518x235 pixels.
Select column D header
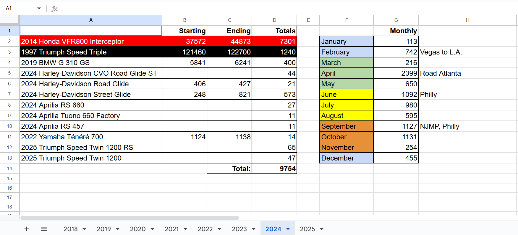click(274, 20)
